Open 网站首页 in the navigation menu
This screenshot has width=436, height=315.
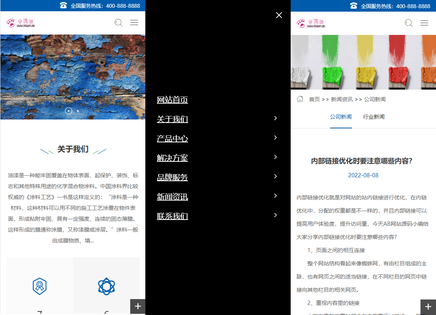click(172, 100)
